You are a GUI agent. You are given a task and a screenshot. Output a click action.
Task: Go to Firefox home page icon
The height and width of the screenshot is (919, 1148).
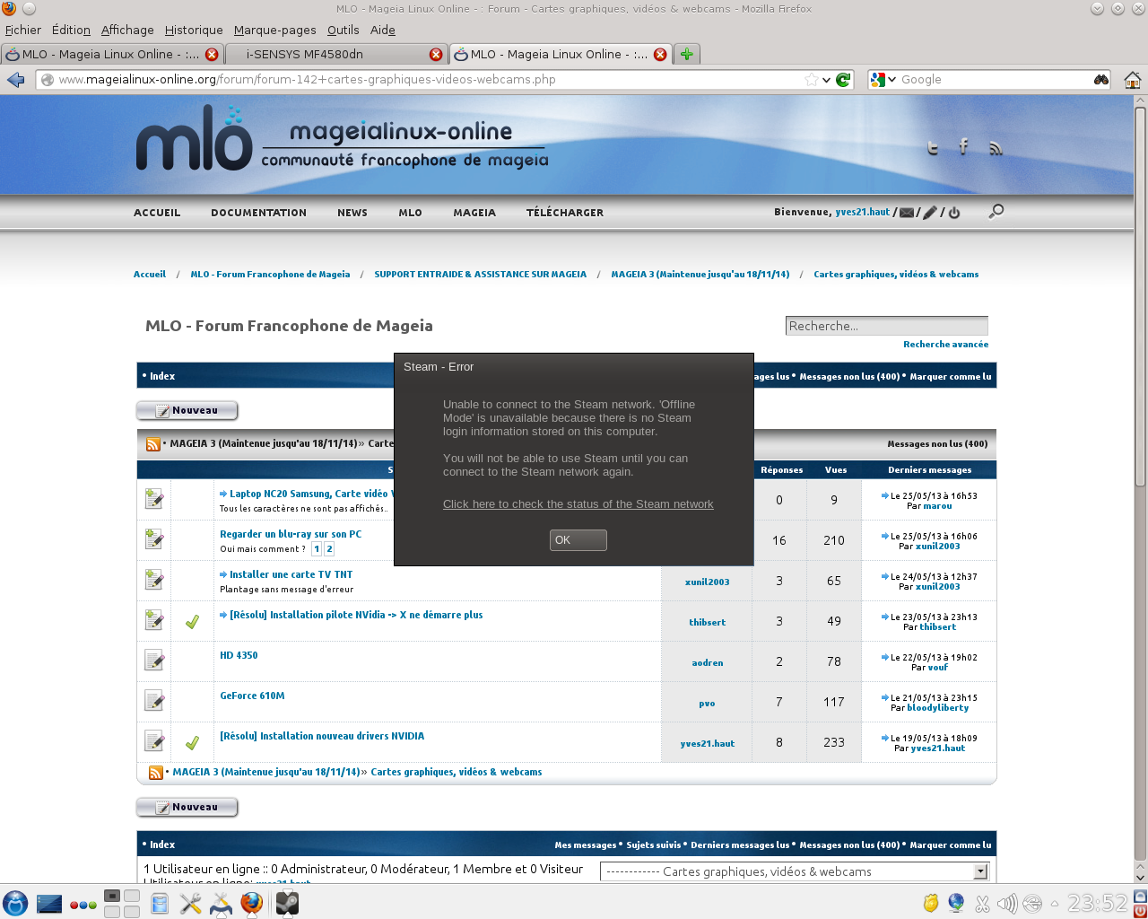(x=1133, y=80)
